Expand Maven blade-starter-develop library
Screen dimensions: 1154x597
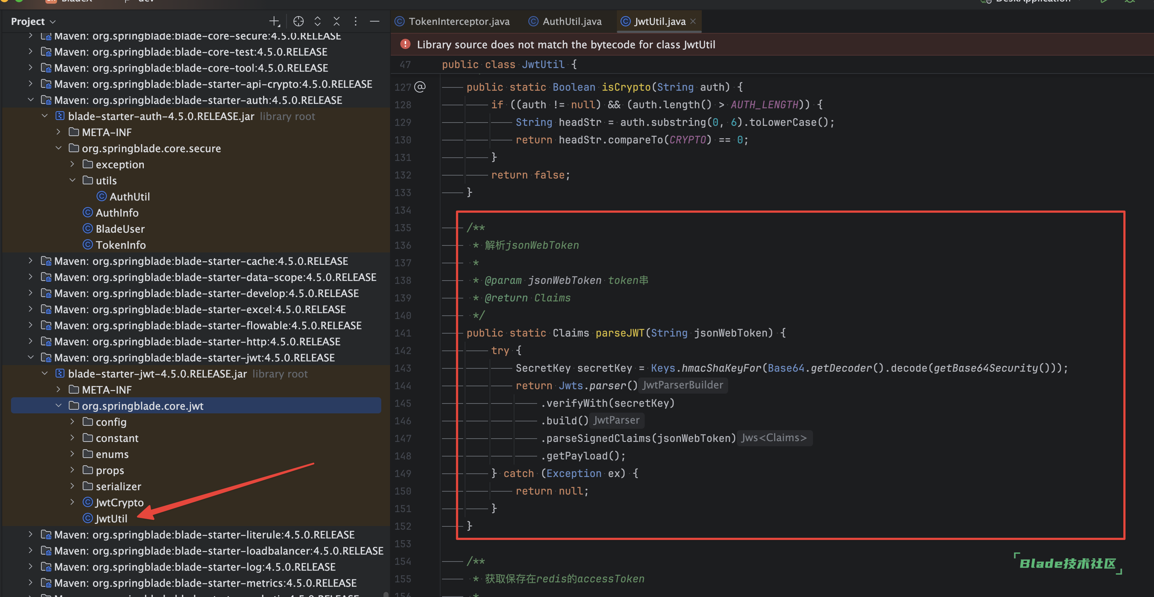pos(30,293)
